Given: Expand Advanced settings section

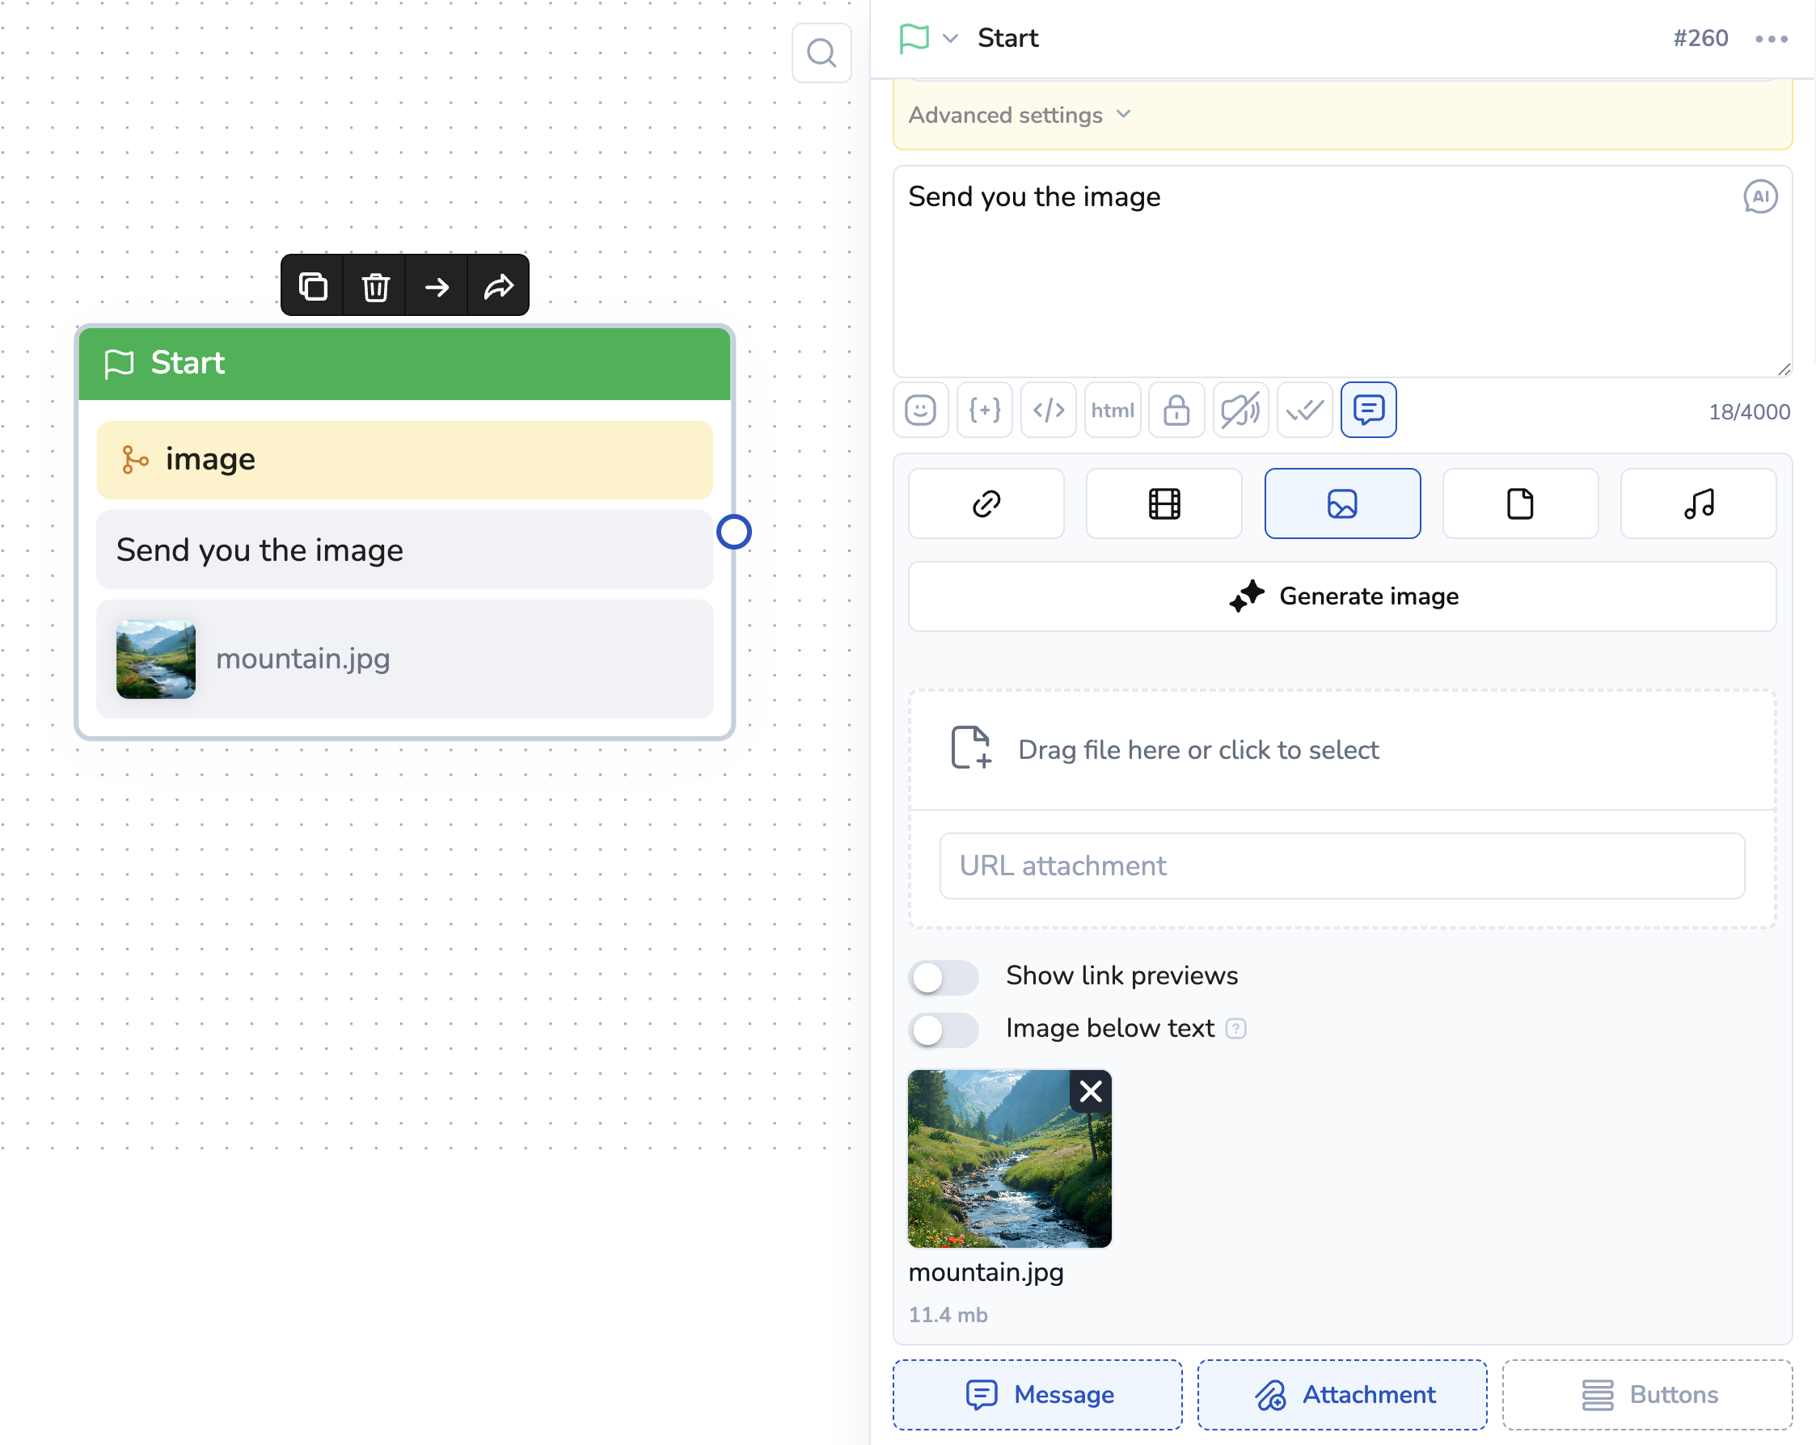Looking at the screenshot, I should 1020,115.
